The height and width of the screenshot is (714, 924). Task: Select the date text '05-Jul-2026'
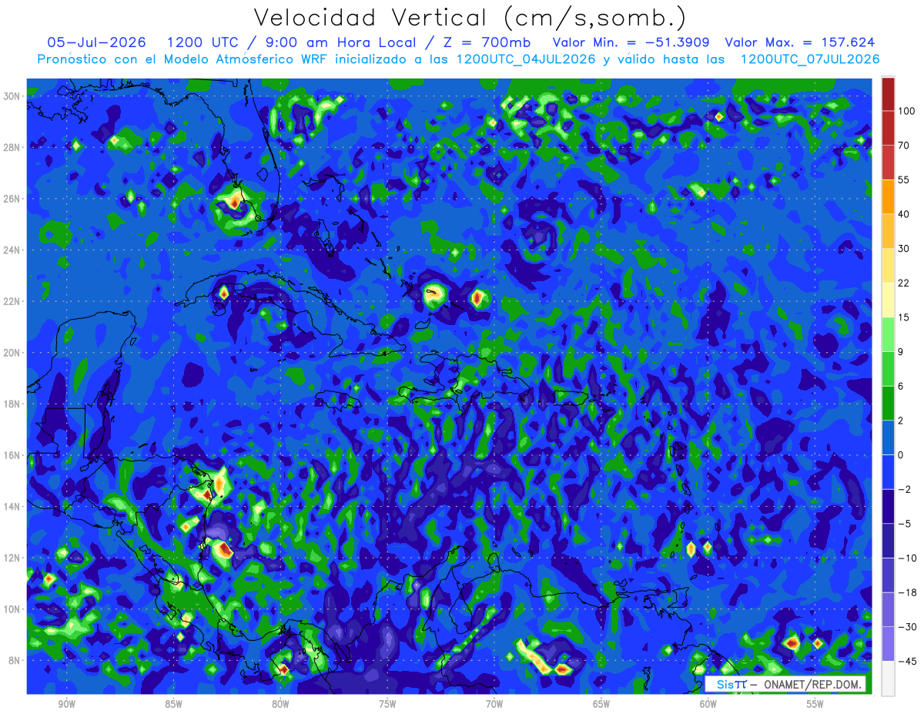96,42
